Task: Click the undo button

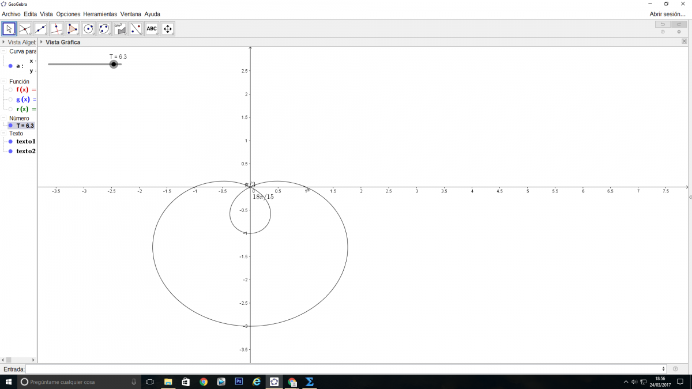Action: click(663, 24)
